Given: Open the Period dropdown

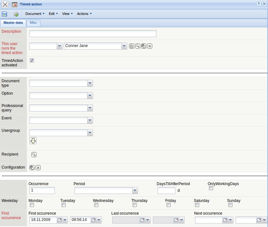Looking at the screenshot, I should pyautogui.click(x=135, y=190).
